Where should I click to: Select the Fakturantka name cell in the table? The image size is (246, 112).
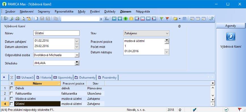(x=37, y=94)
